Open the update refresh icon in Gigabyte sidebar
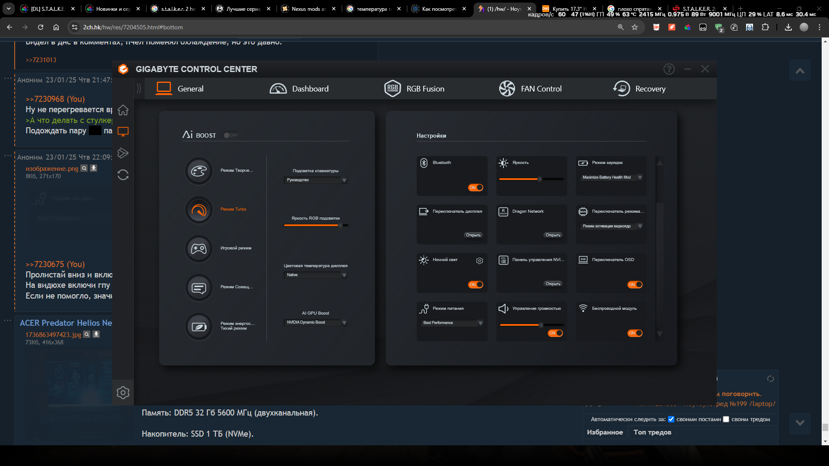829x466 pixels. (123, 175)
